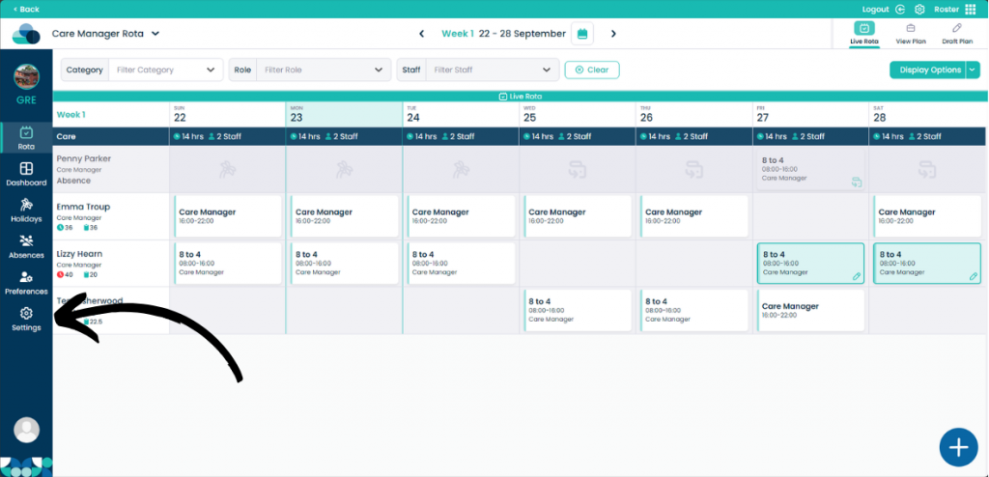Click the top bar settings gear icon

(x=919, y=10)
